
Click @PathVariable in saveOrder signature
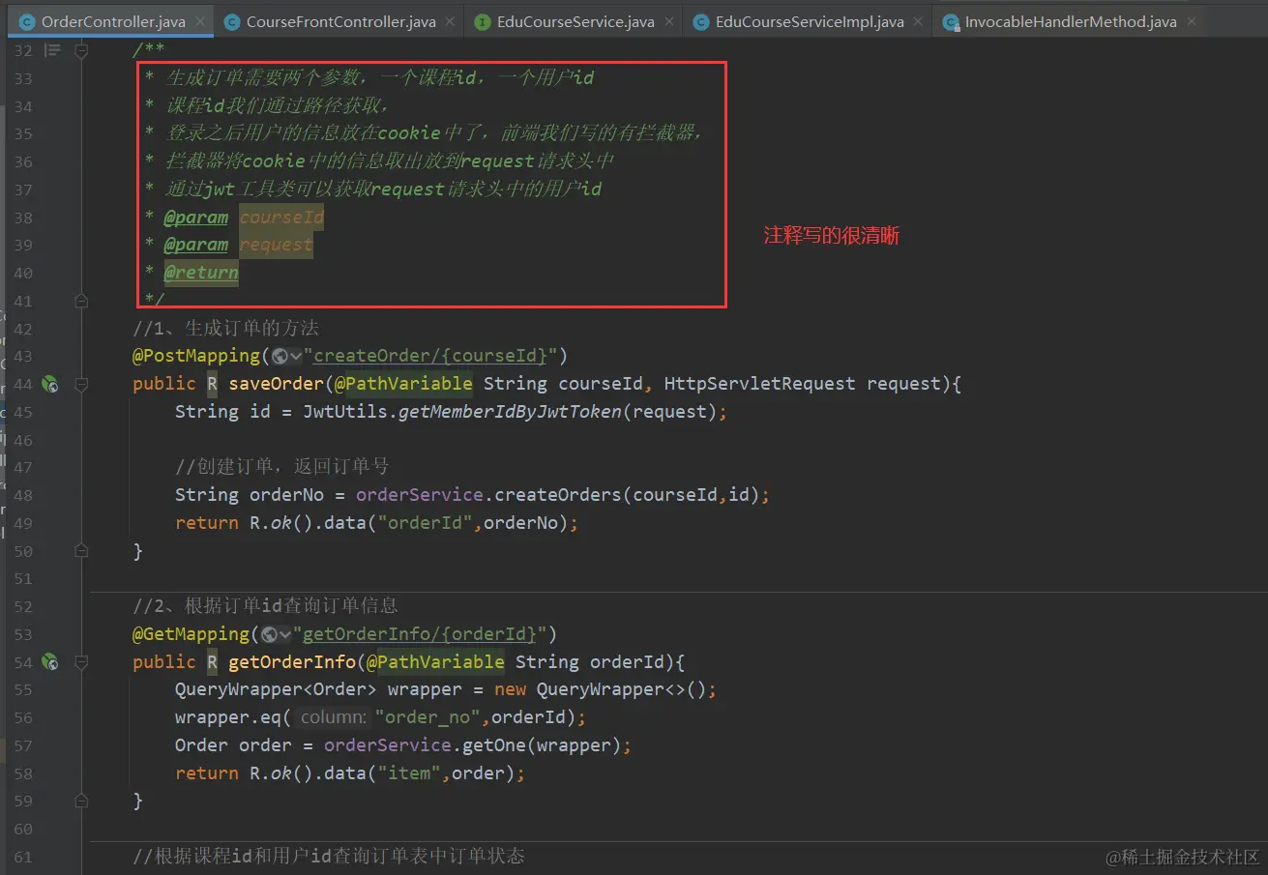pyautogui.click(x=403, y=384)
